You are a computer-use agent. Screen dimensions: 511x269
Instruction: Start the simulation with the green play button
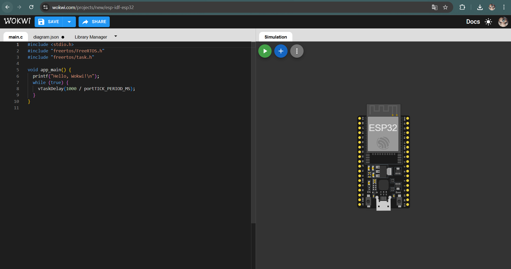click(265, 51)
